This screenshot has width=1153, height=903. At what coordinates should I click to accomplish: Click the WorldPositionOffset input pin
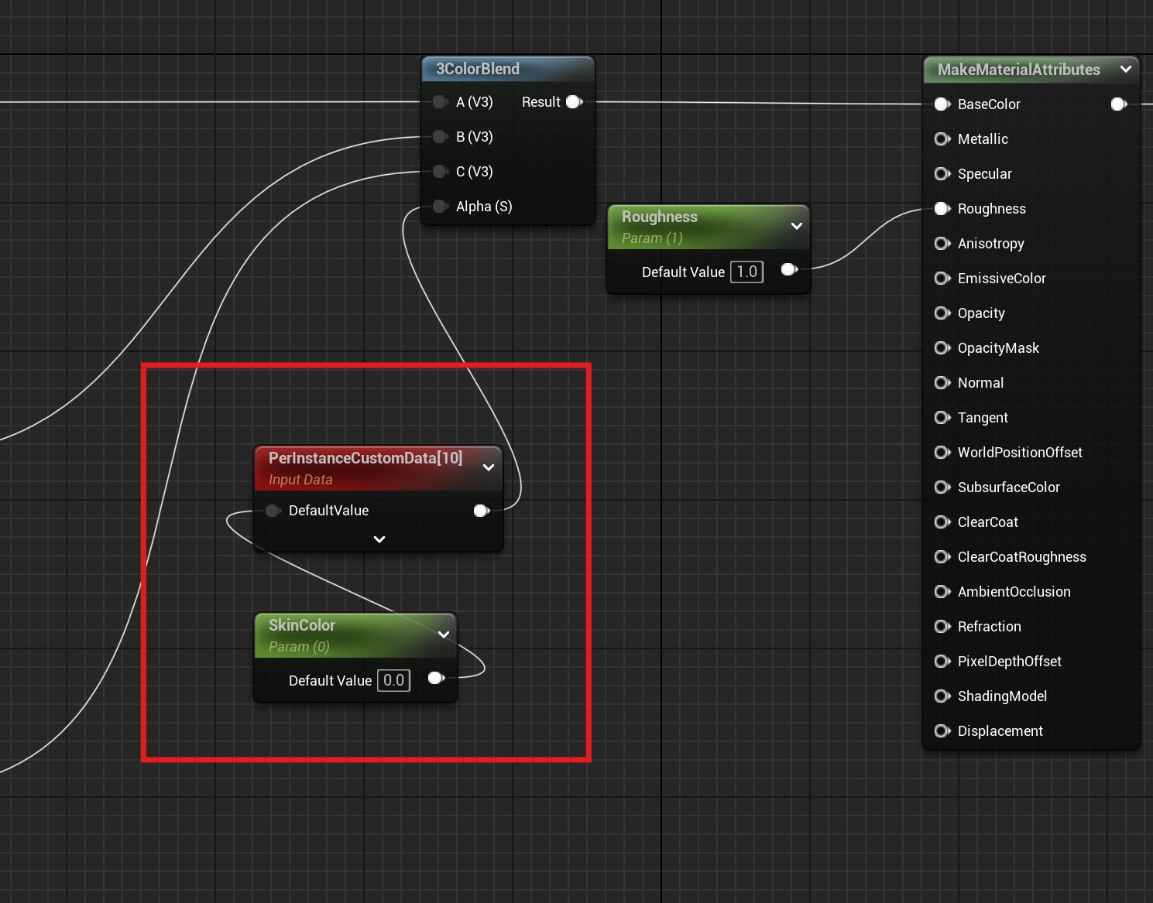click(942, 453)
